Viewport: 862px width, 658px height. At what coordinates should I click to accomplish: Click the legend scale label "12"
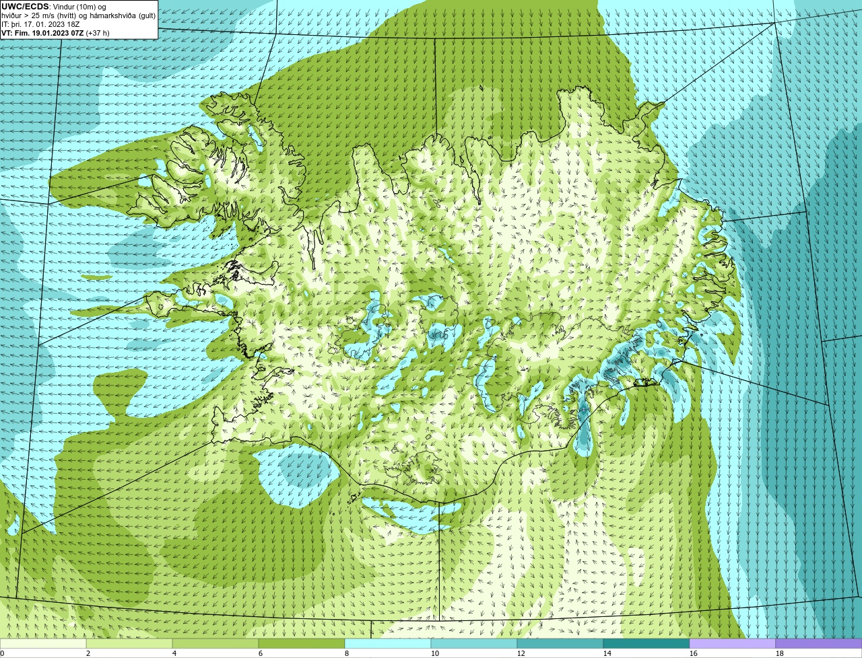coord(521,653)
